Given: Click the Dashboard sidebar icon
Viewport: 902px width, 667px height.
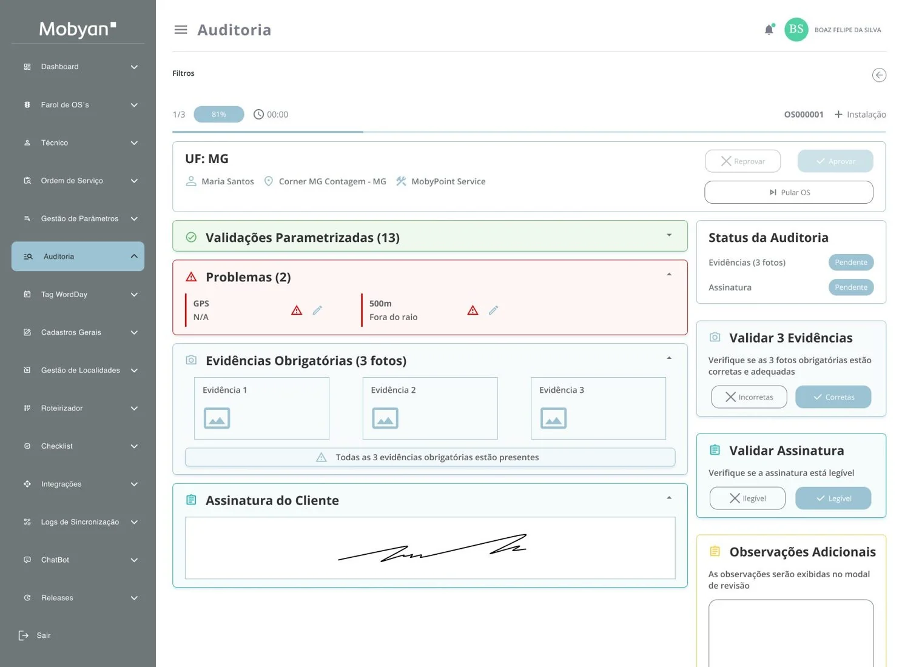Looking at the screenshot, I should (27, 67).
